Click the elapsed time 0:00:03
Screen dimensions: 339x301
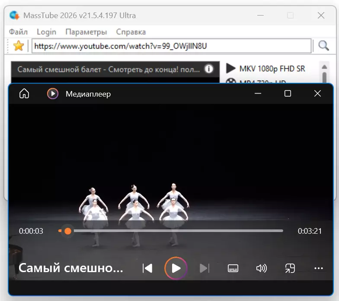(x=31, y=231)
